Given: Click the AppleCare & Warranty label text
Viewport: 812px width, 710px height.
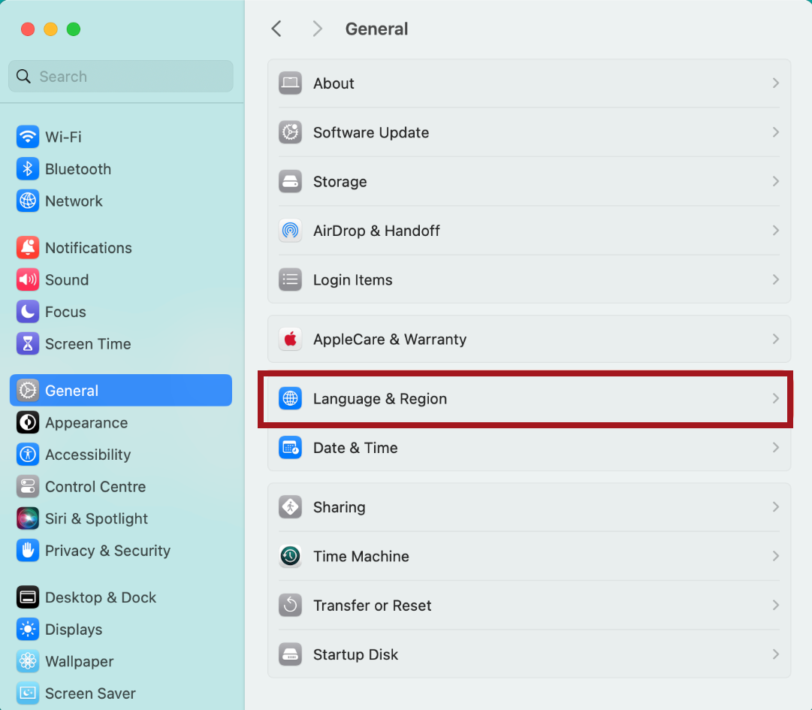Looking at the screenshot, I should 389,339.
